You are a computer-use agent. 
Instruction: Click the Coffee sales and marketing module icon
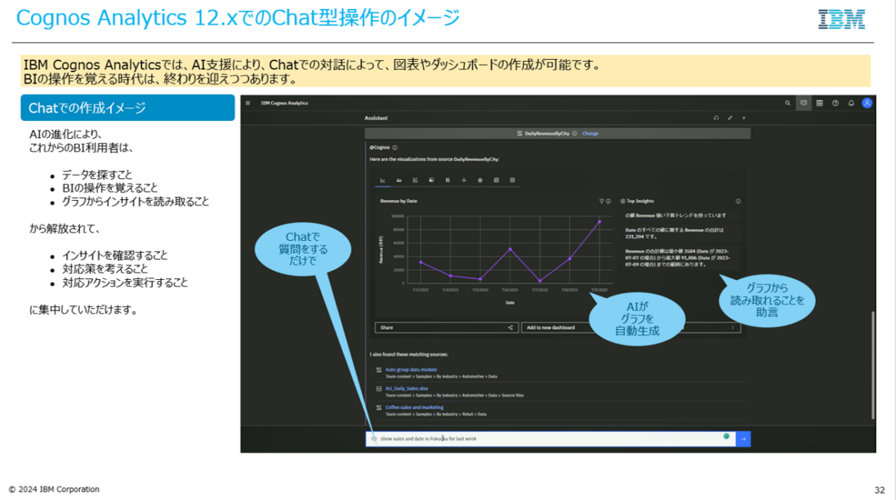pos(379,407)
